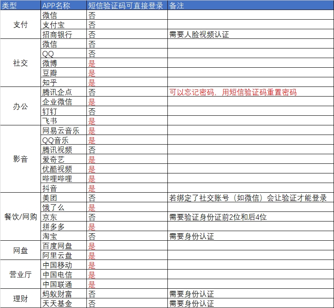Viewport: 334px width, 308px height.
Task: Select the 腾讯企点 app name cell
Action: point(64,92)
